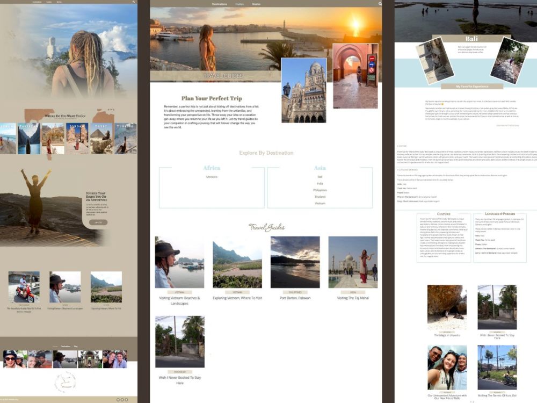The image size is (537, 403).
Task: Select Bali under Asia destinations
Action: [320, 177]
